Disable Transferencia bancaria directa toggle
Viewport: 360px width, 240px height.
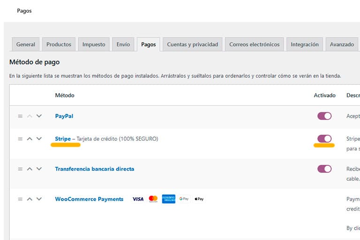point(324,169)
